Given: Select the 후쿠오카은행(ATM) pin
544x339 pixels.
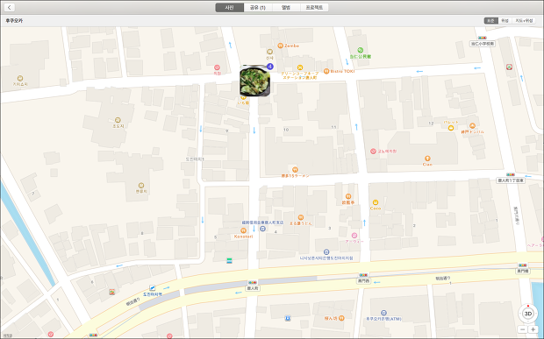Looking at the screenshot, I should coord(383,313).
